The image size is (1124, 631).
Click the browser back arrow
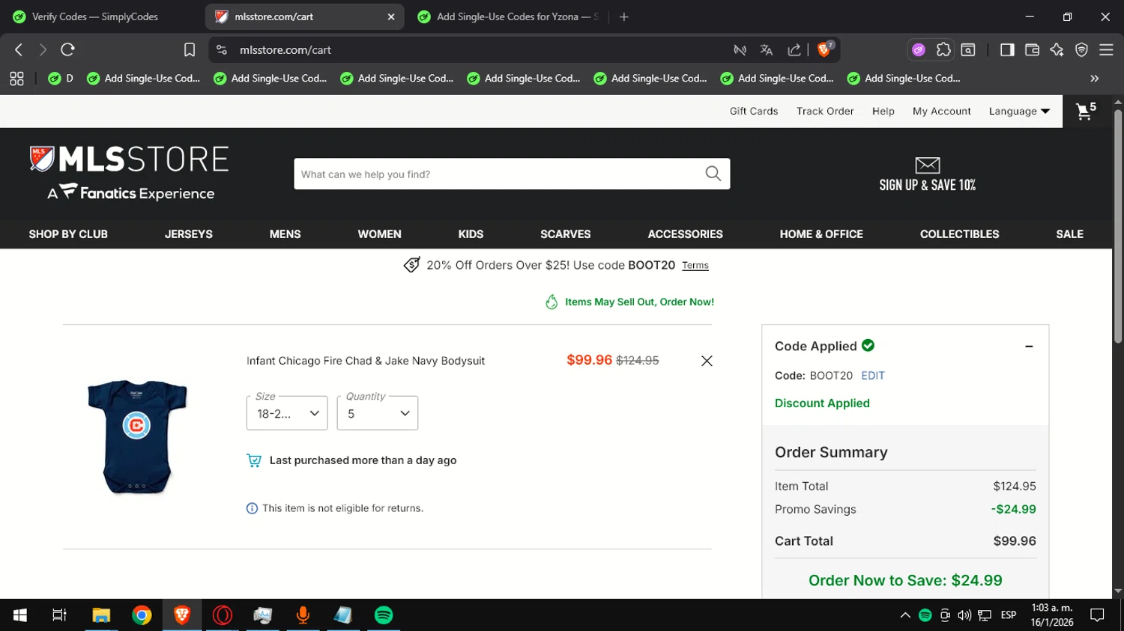point(19,49)
